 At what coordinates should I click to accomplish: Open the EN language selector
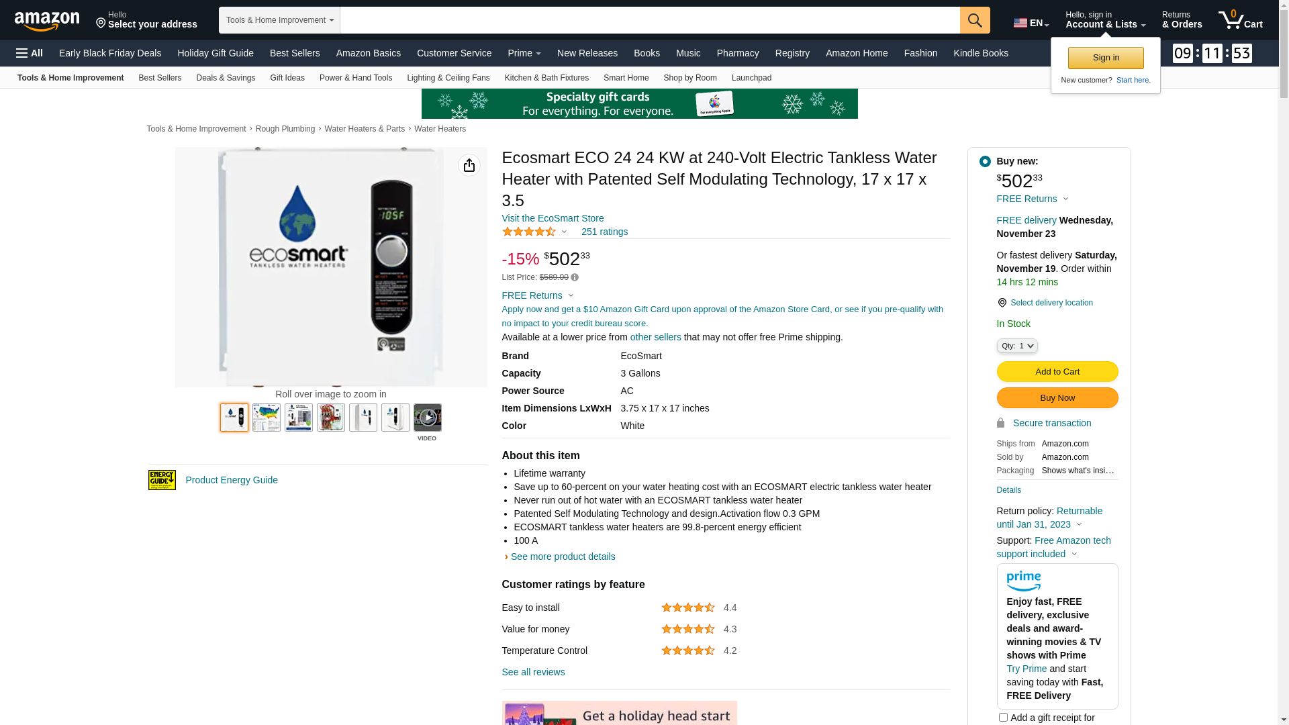point(1031,23)
